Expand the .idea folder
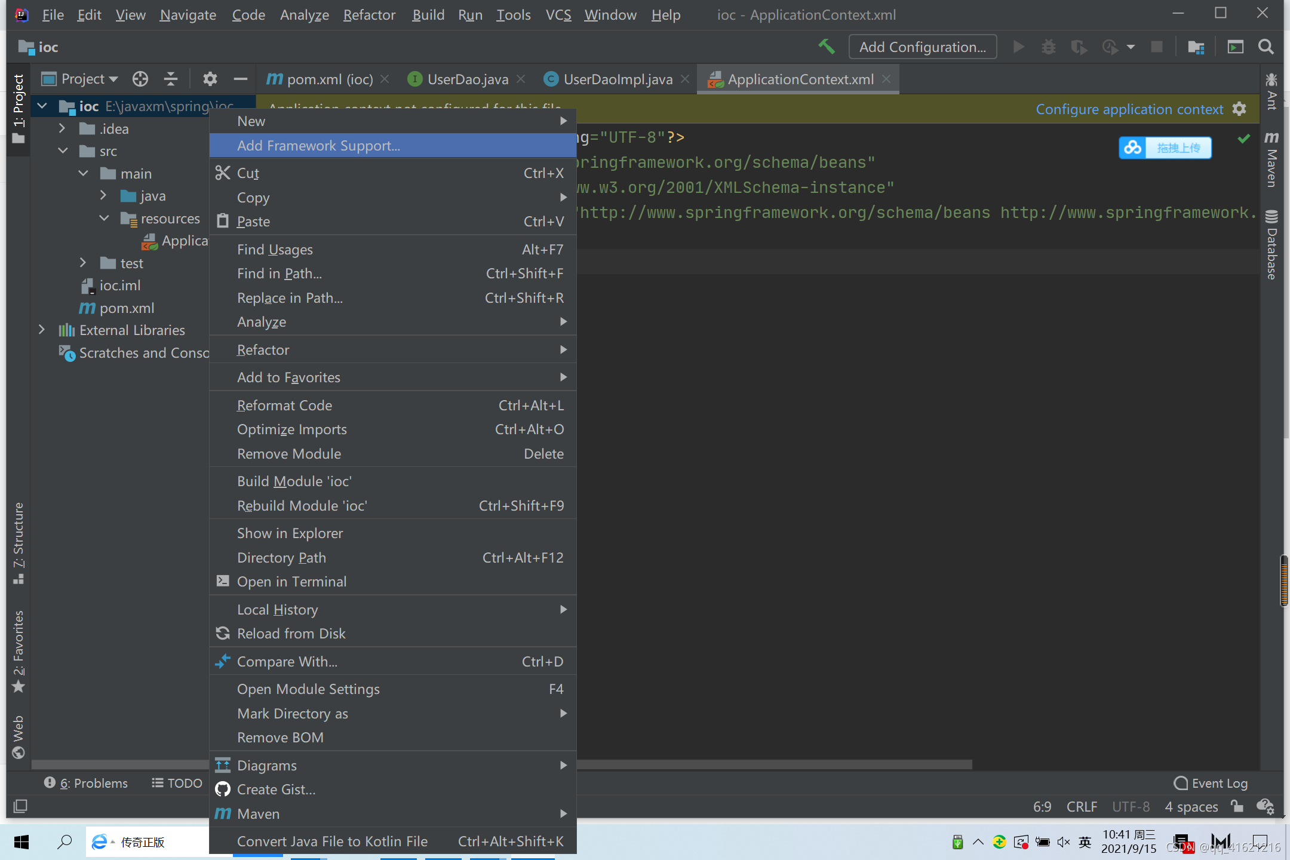1290x860 pixels. (62, 128)
